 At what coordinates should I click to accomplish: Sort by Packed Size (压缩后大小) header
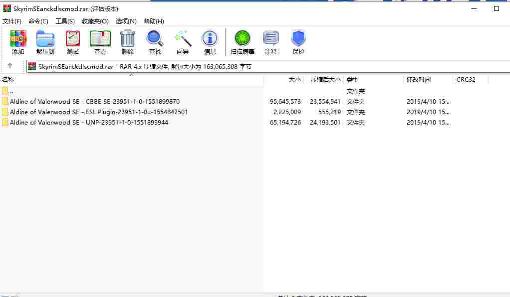(324, 80)
